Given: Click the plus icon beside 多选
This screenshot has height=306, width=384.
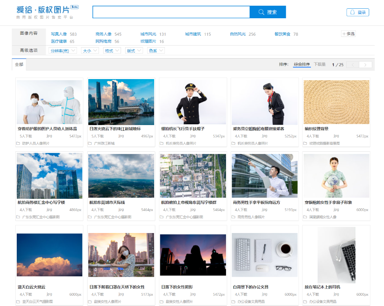Looking at the screenshot, I should 344,34.
